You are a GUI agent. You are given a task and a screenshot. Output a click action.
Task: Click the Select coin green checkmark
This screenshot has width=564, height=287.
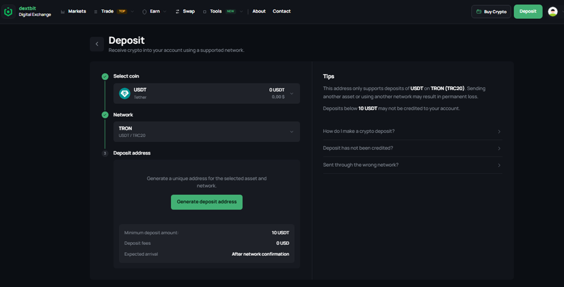(105, 76)
